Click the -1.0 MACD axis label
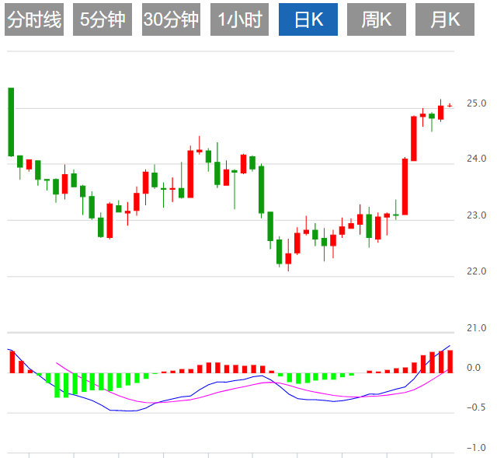 [476, 448]
